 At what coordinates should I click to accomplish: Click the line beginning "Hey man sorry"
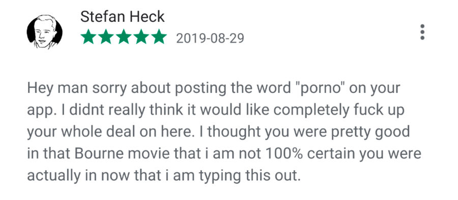tap(214, 89)
